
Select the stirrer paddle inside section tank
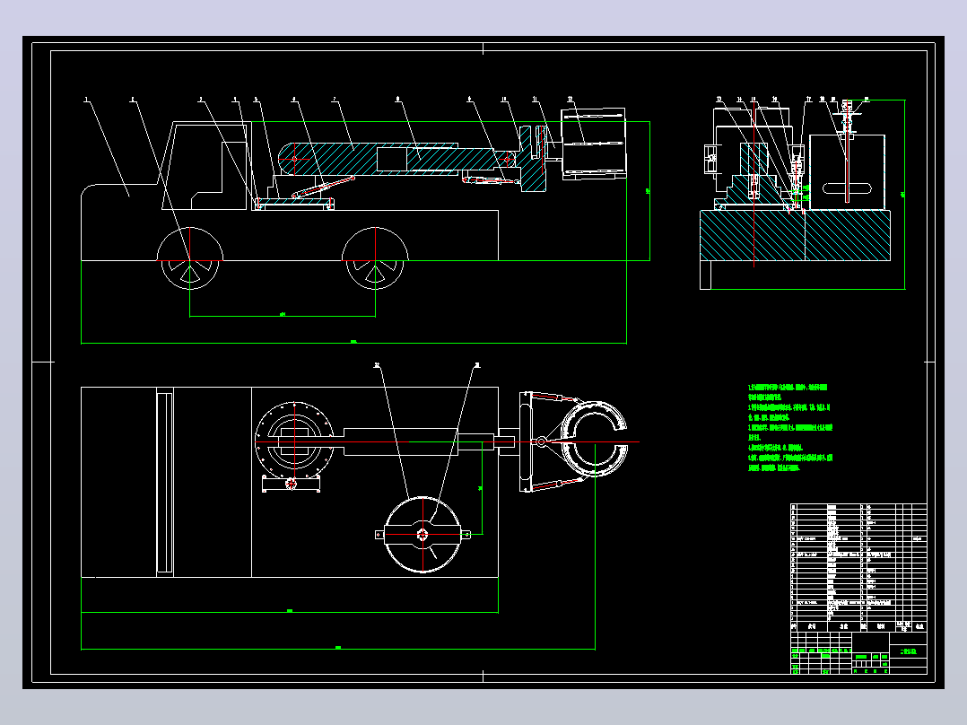[x=847, y=188]
